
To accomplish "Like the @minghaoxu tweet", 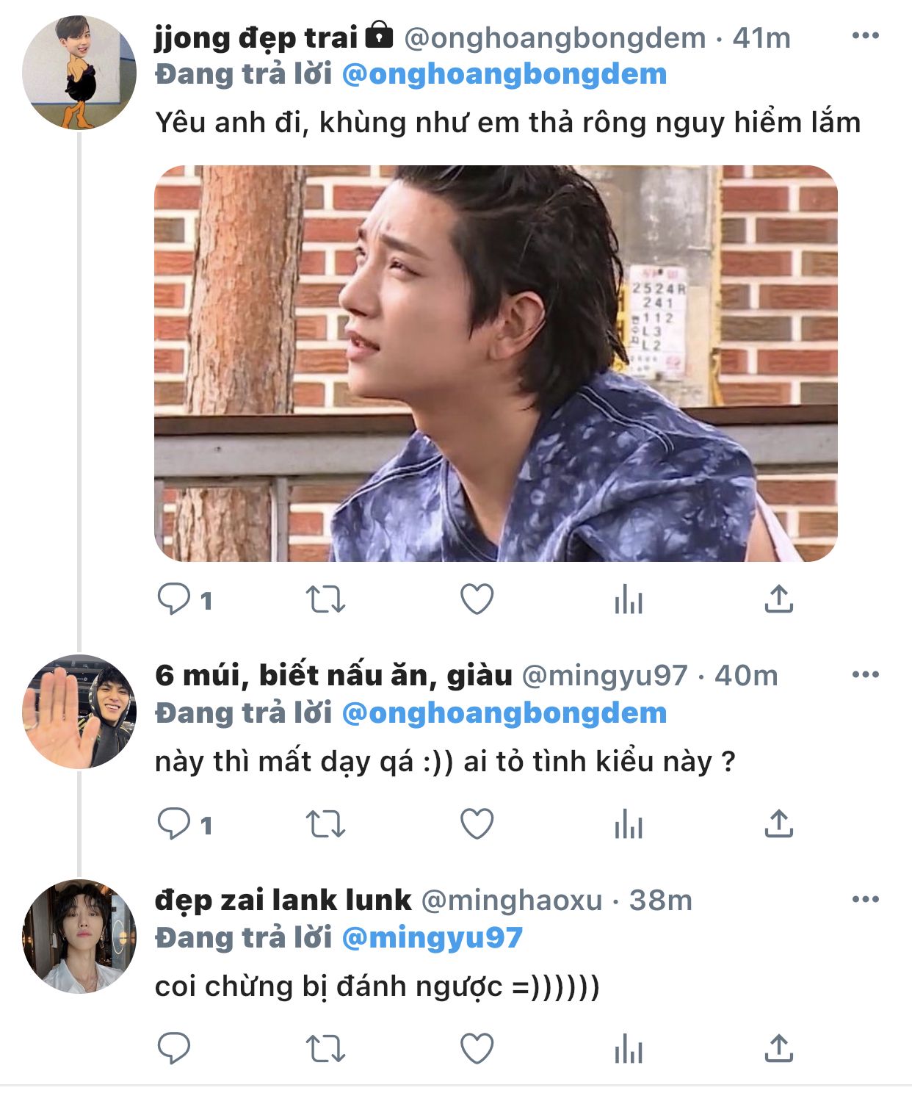I will click(477, 1049).
